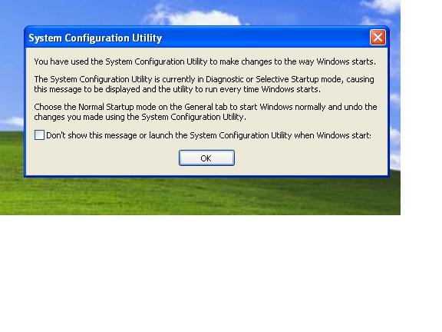
Task: Click the System Configuration Utility title text
Action: coord(95,38)
